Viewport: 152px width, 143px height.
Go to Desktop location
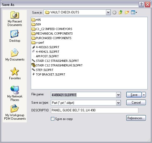tap(15, 36)
